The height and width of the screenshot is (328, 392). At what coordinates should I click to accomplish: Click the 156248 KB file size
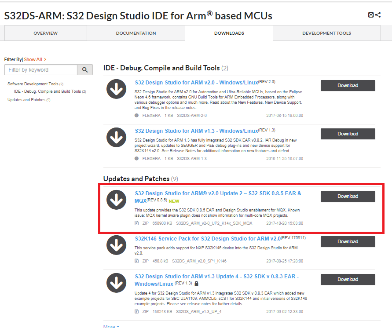tap(162, 312)
